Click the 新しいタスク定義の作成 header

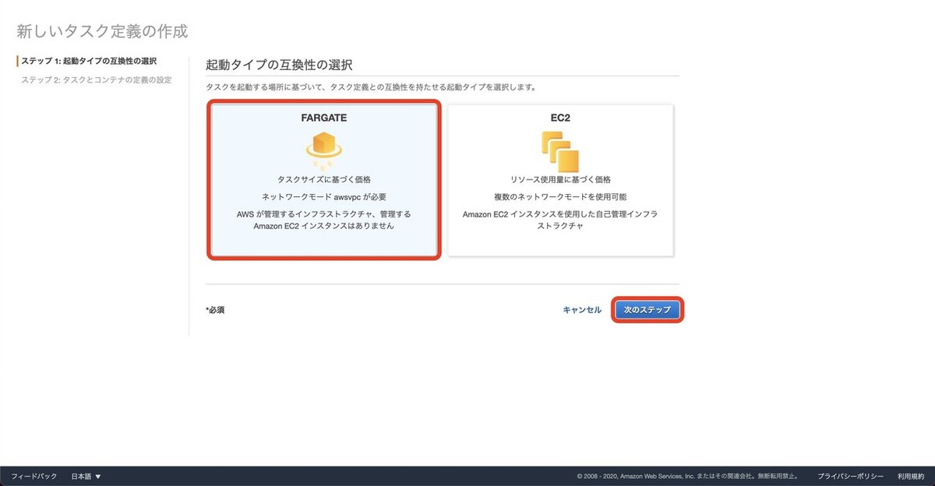(x=102, y=30)
